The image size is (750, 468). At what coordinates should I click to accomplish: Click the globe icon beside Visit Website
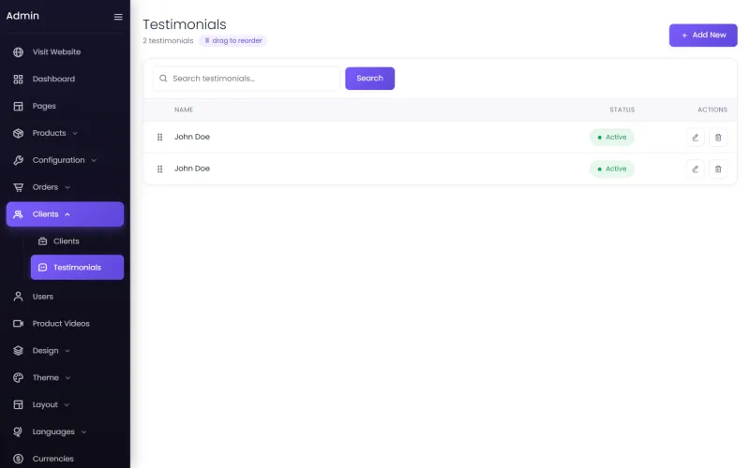18,52
